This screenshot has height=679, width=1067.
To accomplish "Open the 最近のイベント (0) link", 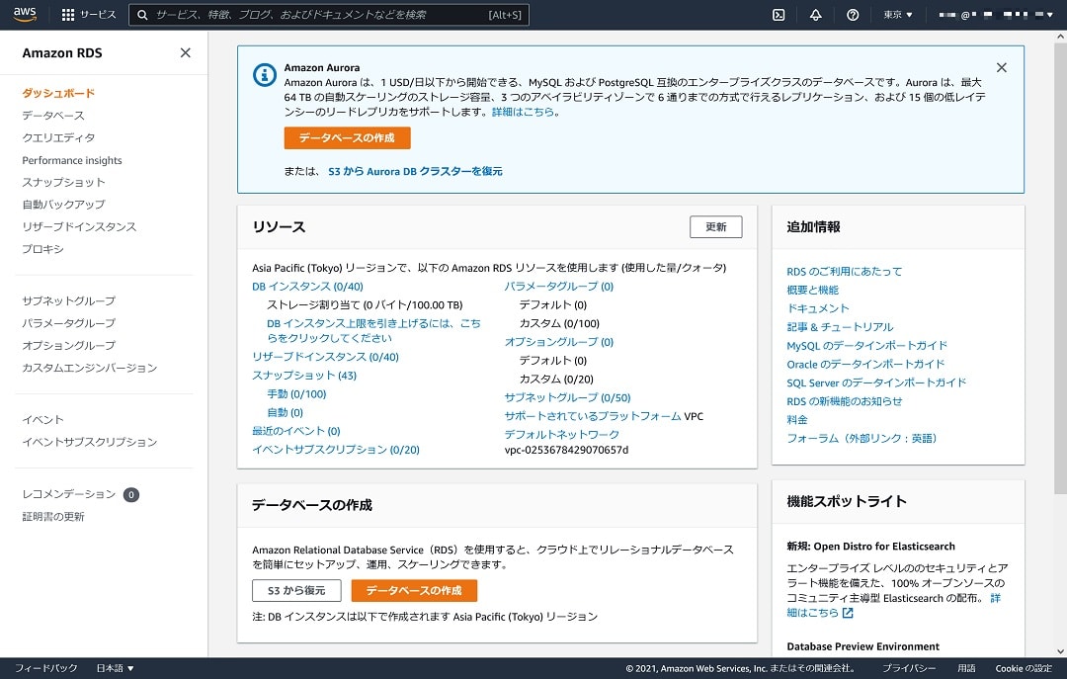I will [296, 431].
